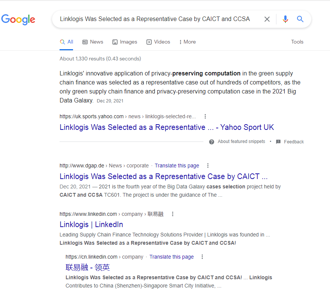Viewport: 330px width, 289px height.
Task: Open options for dgap.de result
Action: pyautogui.click(x=208, y=166)
